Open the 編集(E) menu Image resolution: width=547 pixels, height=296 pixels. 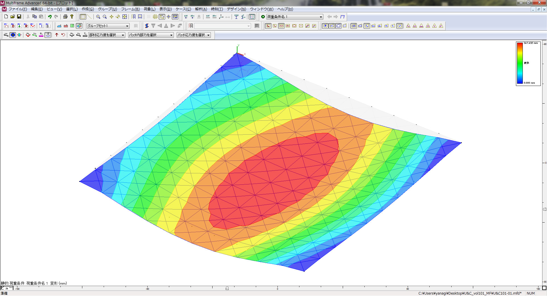[x=37, y=9]
